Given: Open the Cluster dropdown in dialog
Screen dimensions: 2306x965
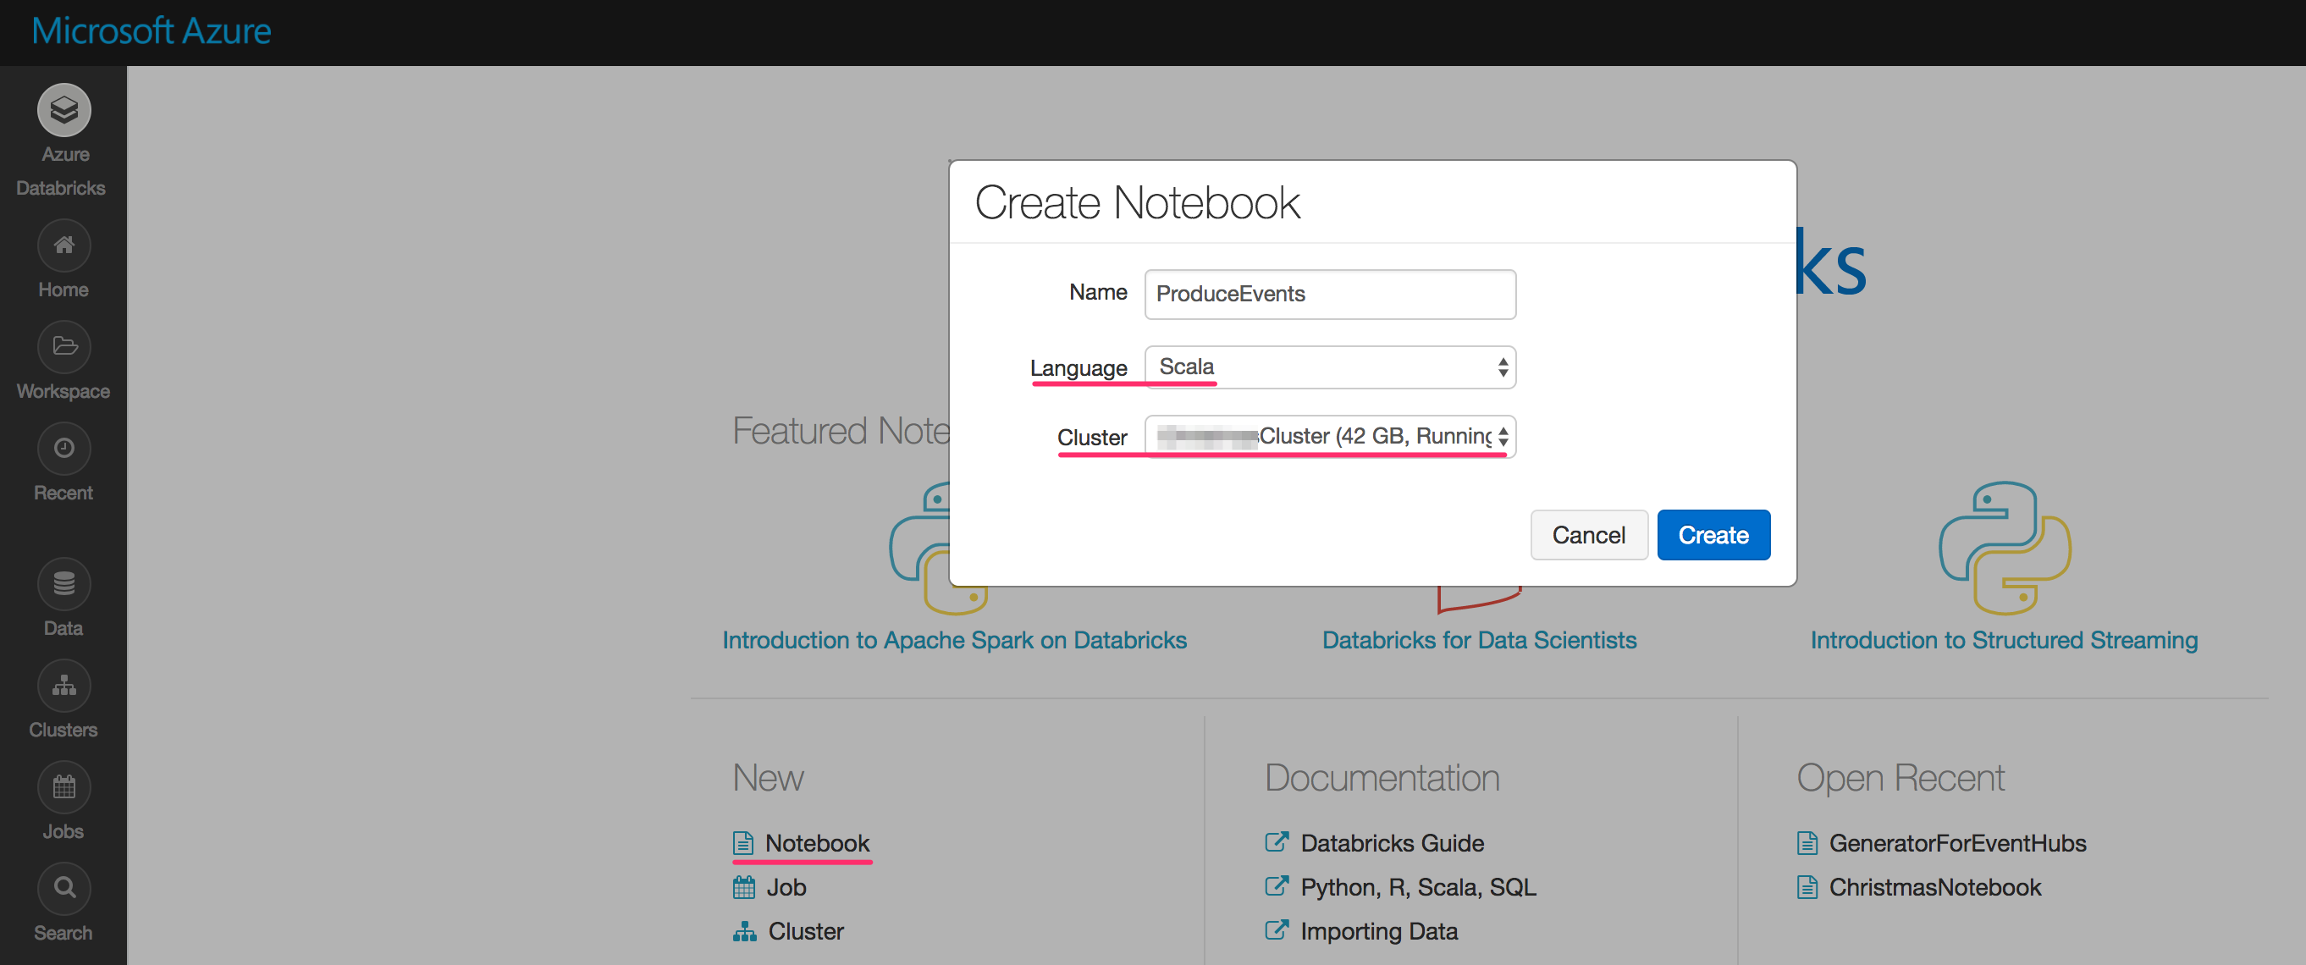Looking at the screenshot, I should tap(1329, 437).
